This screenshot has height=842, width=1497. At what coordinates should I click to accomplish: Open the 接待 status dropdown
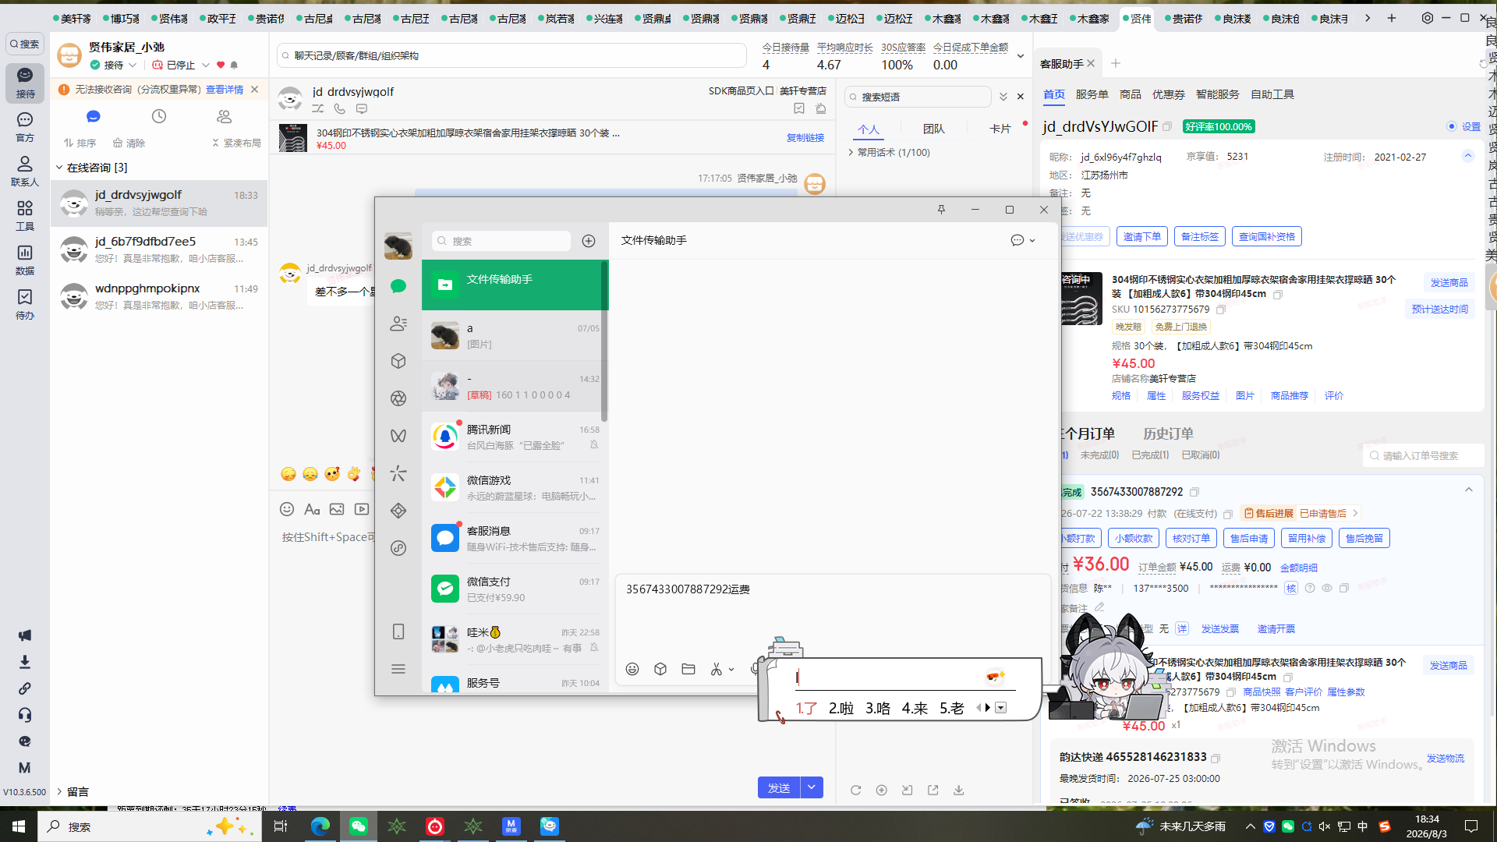[133, 65]
